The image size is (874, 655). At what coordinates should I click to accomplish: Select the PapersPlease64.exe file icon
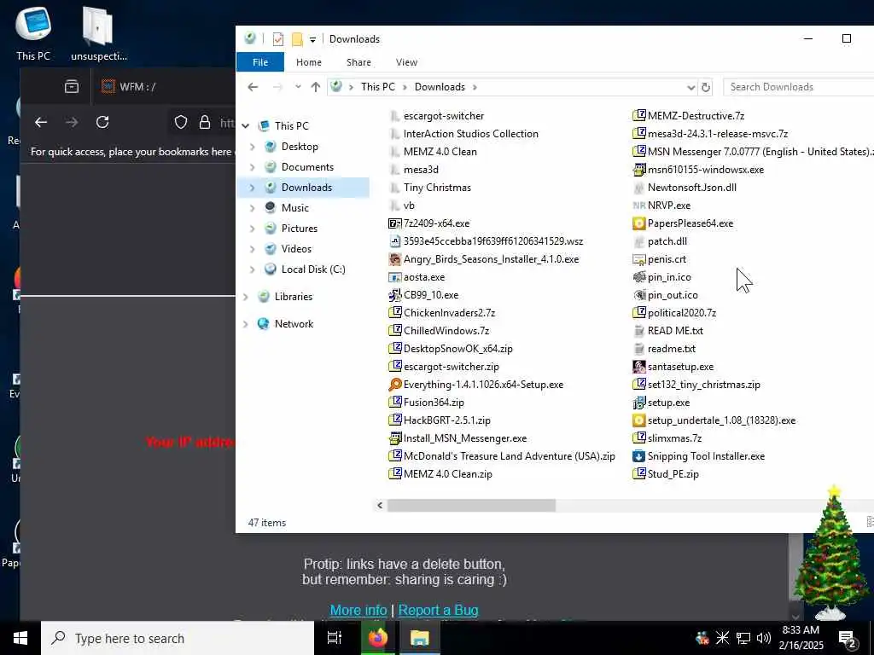coord(638,223)
